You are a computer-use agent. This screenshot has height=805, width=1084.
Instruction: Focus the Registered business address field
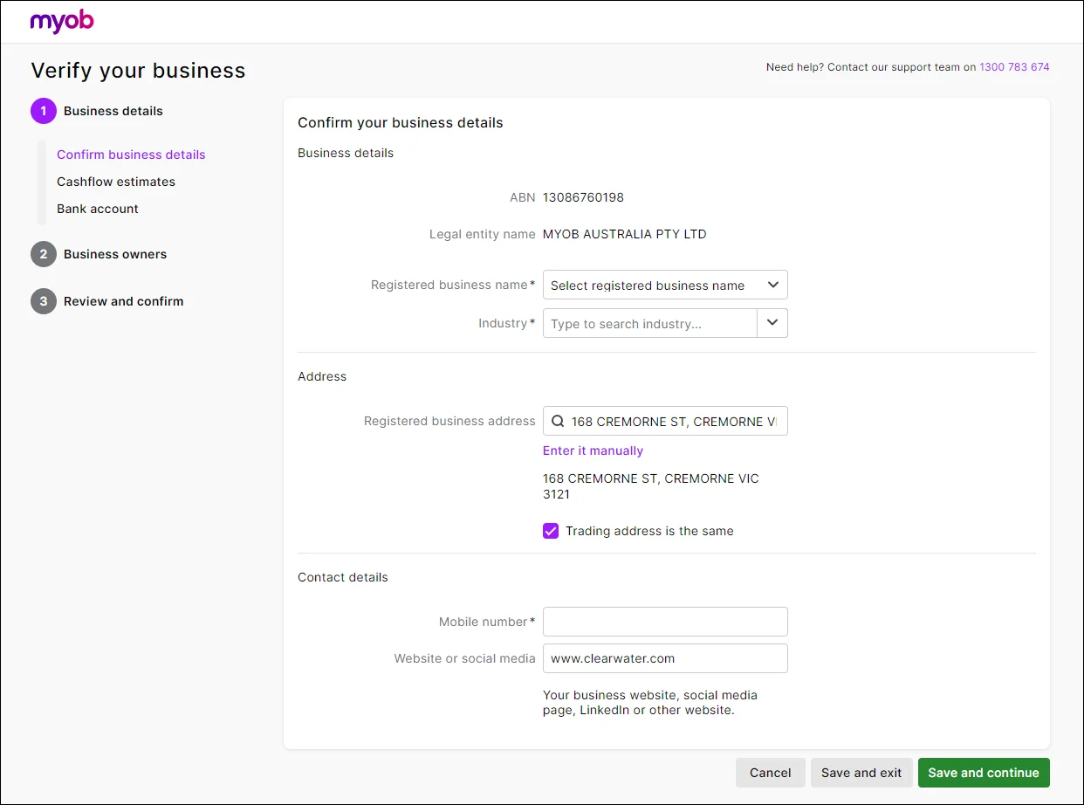click(665, 421)
